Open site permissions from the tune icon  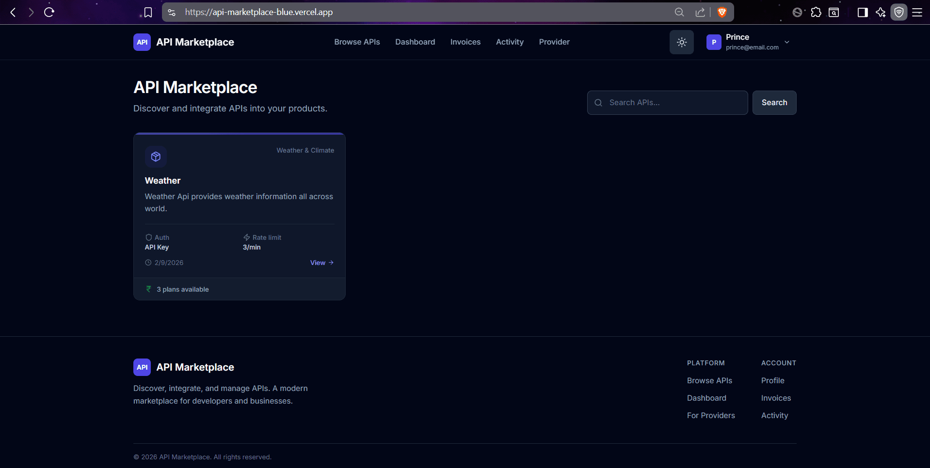pos(171,12)
